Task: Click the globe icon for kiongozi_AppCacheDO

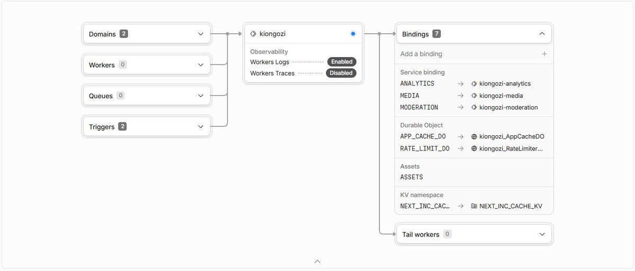Action: click(x=474, y=136)
